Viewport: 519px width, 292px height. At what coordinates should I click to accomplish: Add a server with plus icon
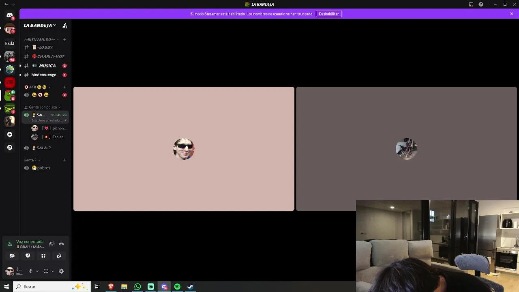[x=10, y=134]
